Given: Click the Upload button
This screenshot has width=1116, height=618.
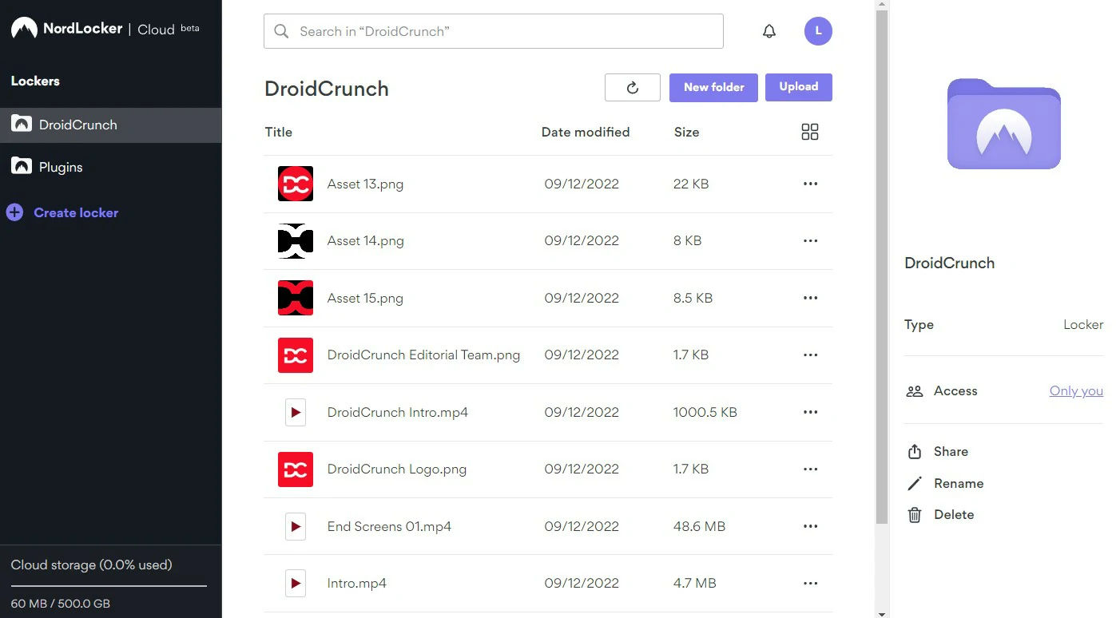Looking at the screenshot, I should click(x=799, y=87).
